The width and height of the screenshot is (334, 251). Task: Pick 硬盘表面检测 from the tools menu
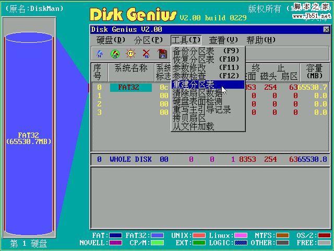point(197,101)
